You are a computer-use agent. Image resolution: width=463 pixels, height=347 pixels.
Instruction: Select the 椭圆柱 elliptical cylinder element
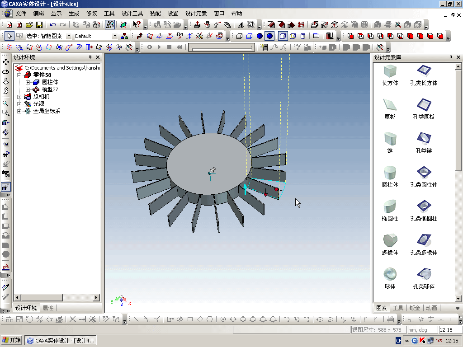pos(390,211)
